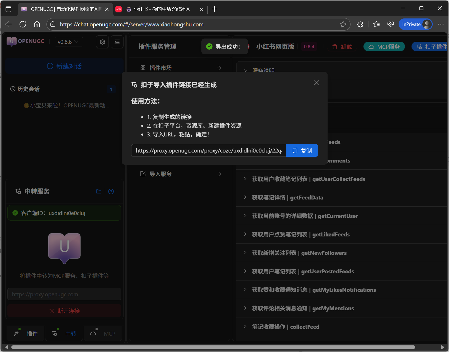Viewport: 449px width, 352px height.
Task: Click the scrollbar right arrow
Action: pyautogui.click(x=443, y=347)
